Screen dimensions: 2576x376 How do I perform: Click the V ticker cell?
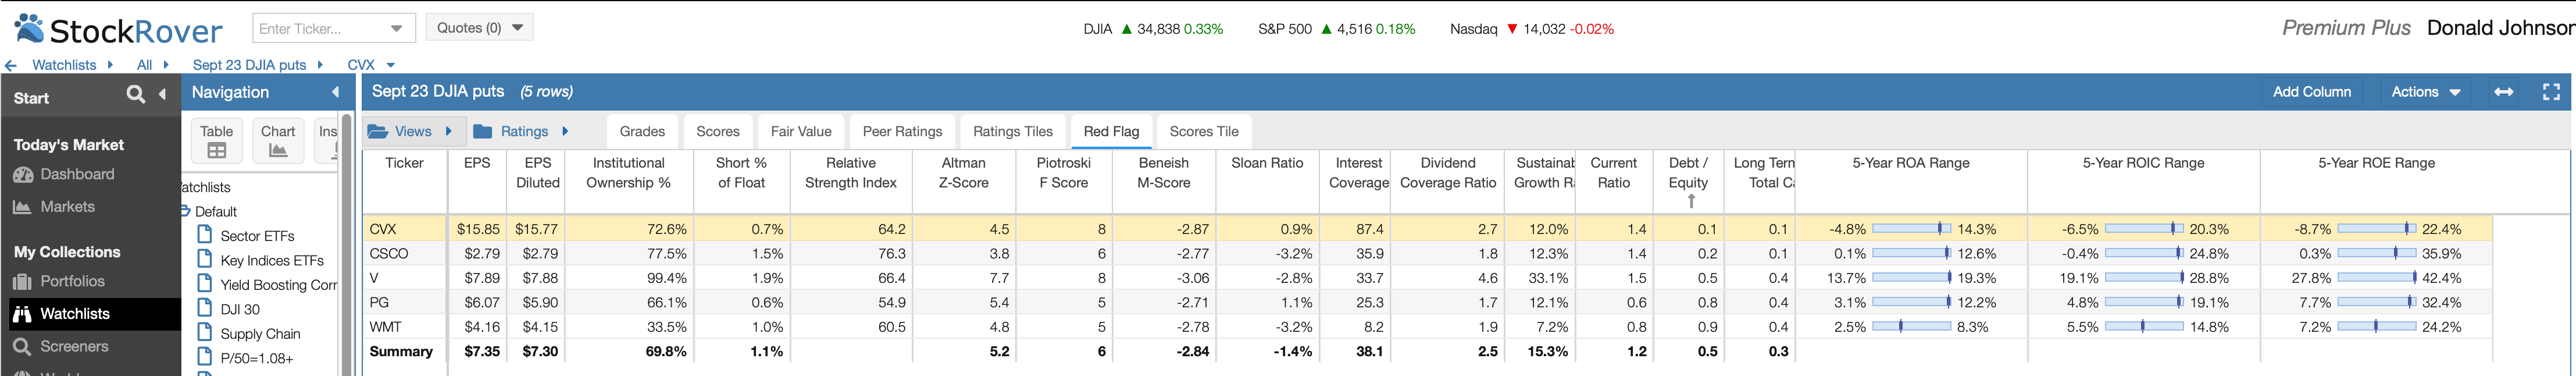(404, 278)
